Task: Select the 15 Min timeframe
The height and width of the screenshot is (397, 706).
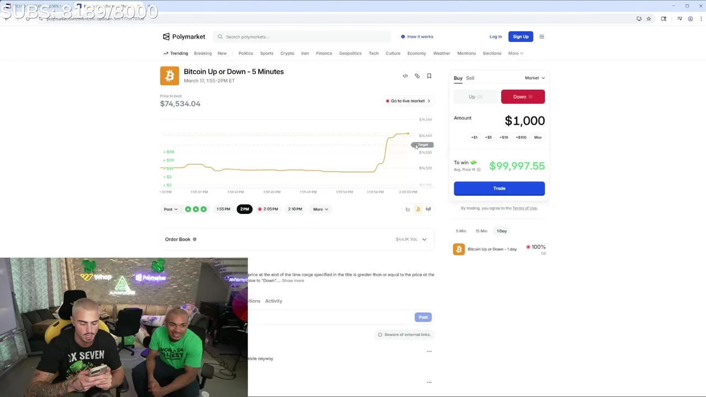Action: coord(482,231)
